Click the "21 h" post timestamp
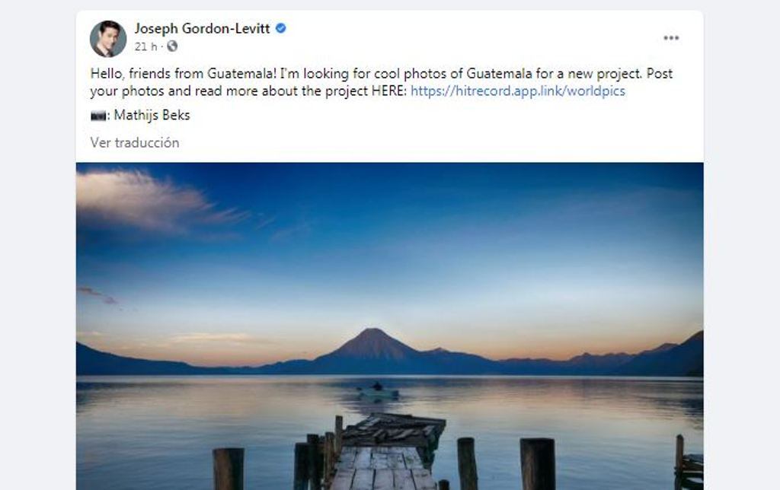 (145, 46)
